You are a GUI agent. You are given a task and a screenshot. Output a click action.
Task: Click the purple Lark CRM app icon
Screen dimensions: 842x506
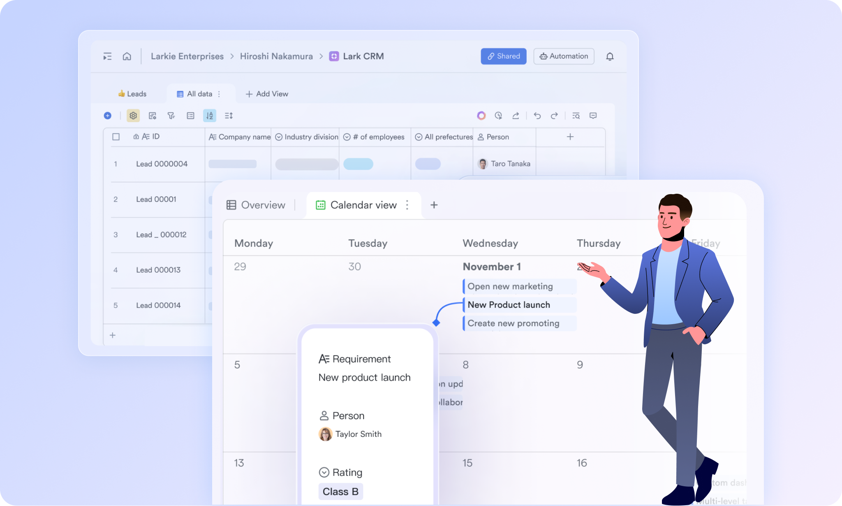click(334, 56)
